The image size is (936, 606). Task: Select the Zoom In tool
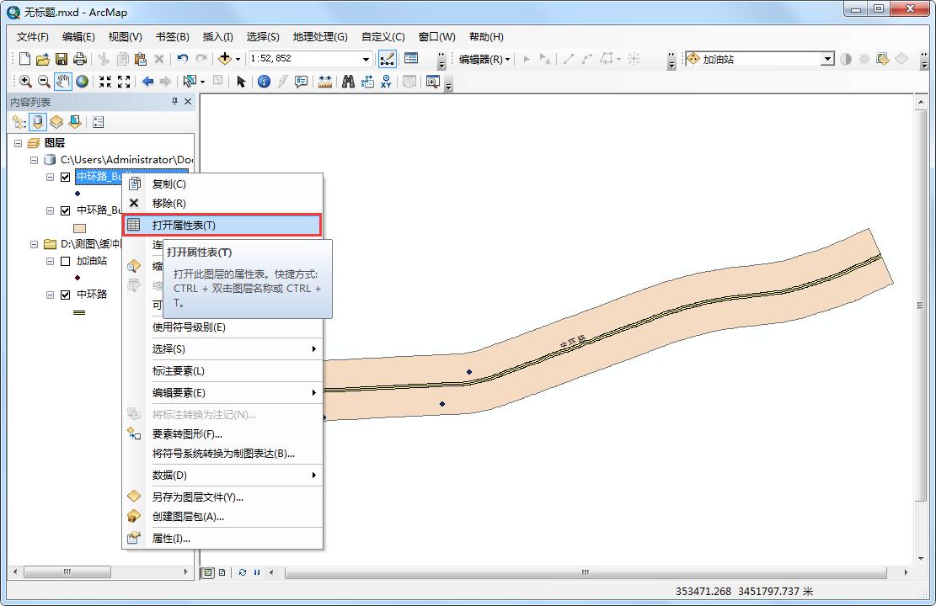(25, 82)
